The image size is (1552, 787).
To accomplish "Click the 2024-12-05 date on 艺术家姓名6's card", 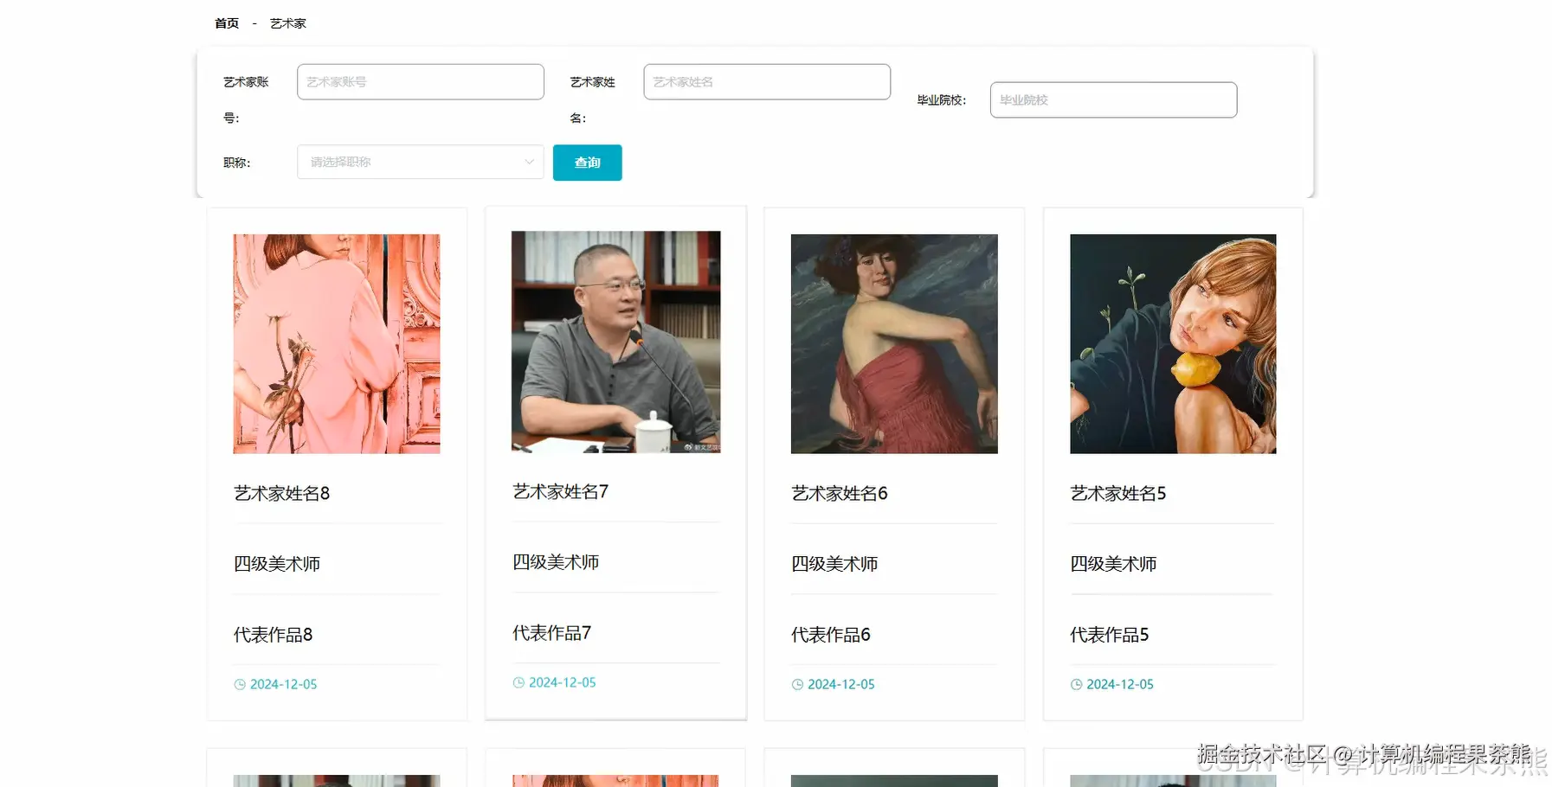I will point(840,684).
